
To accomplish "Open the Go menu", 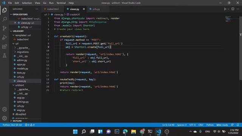I will tap(45, 3).
